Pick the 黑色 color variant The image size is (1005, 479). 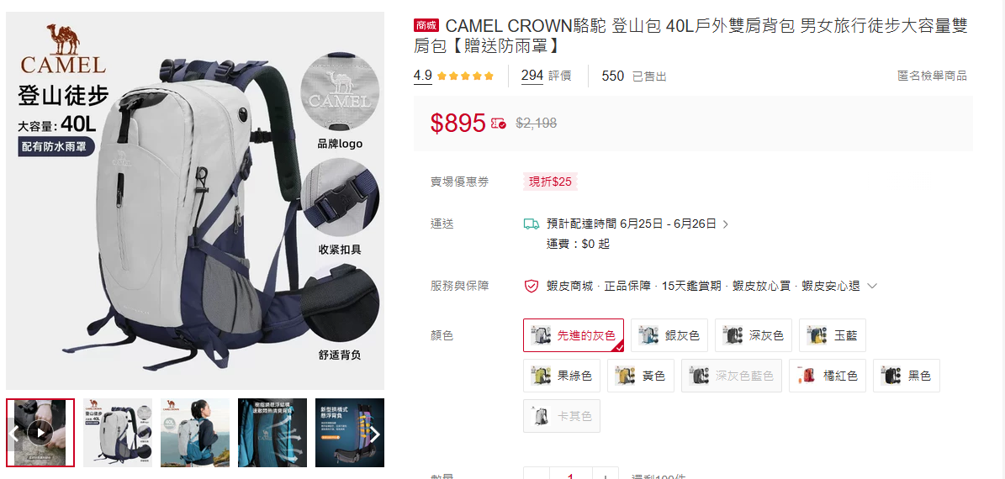click(x=907, y=376)
